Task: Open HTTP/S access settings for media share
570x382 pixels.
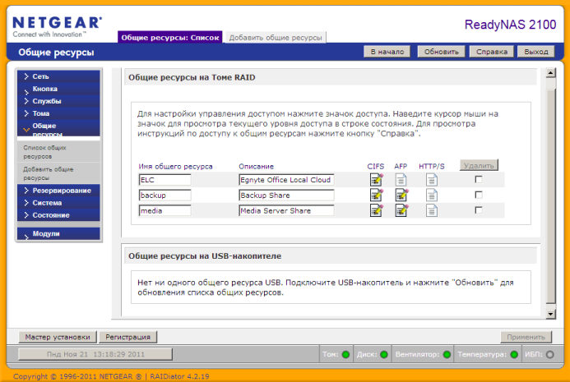Action: coord(432,210)
